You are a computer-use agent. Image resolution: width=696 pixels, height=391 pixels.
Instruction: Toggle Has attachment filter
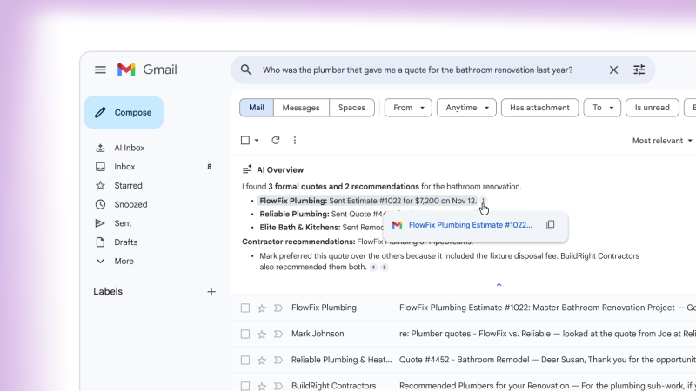click(539, 108)
